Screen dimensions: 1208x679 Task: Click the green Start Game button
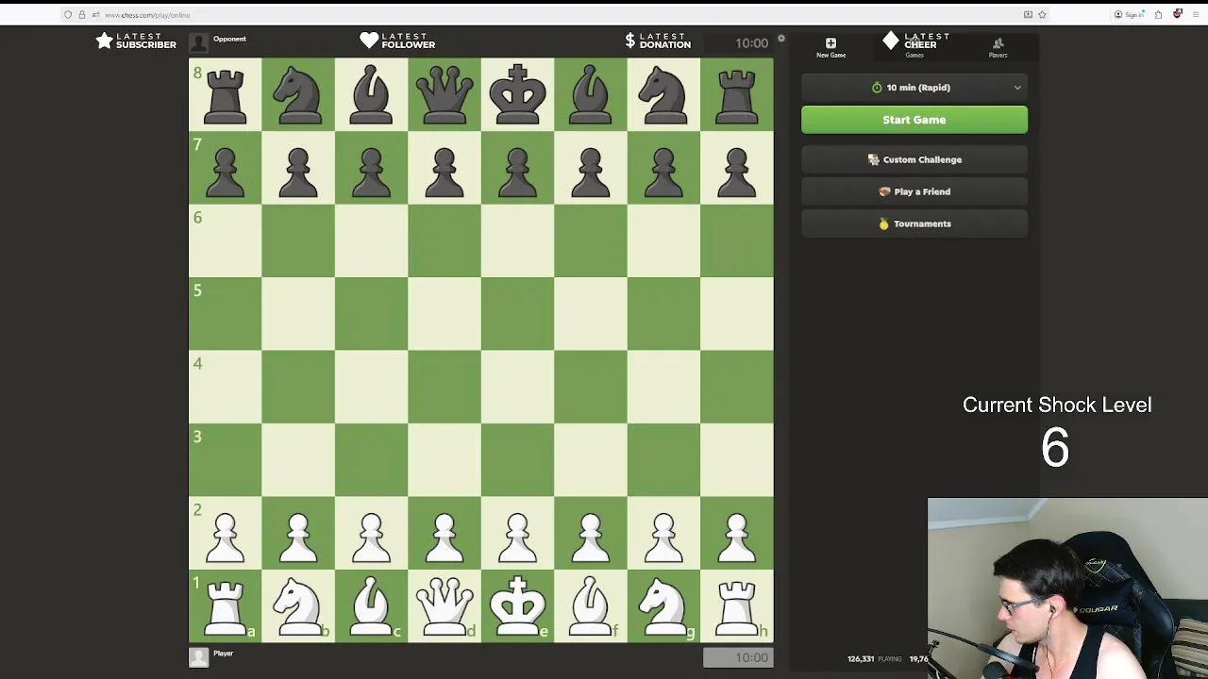point(914,120)
